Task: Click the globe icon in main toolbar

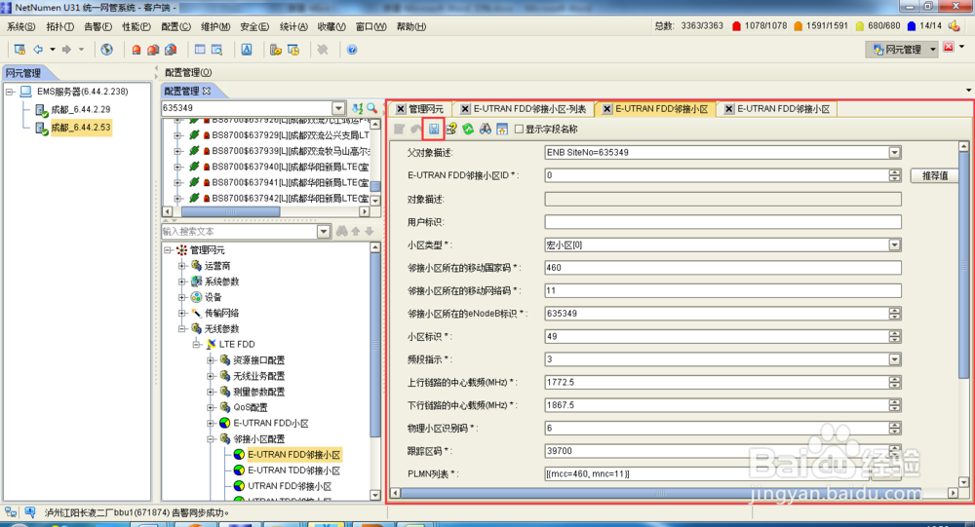Action: [x=107, y=50]
